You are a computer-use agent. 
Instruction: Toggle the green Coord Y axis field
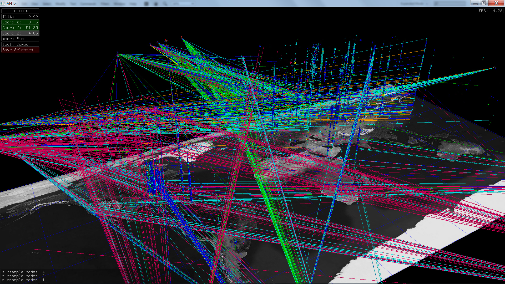[x=20, y=28]
